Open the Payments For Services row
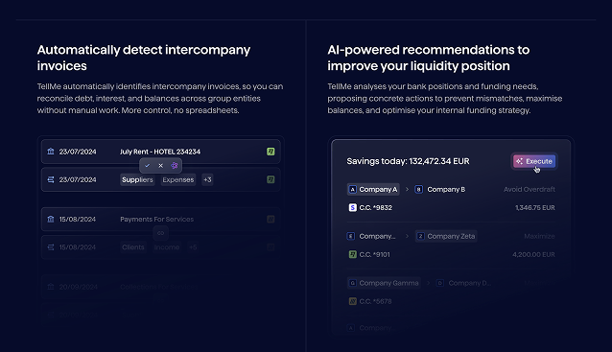The width and height of the screenshot is (612, 352). pyautogui.click(x=161, y=220)
